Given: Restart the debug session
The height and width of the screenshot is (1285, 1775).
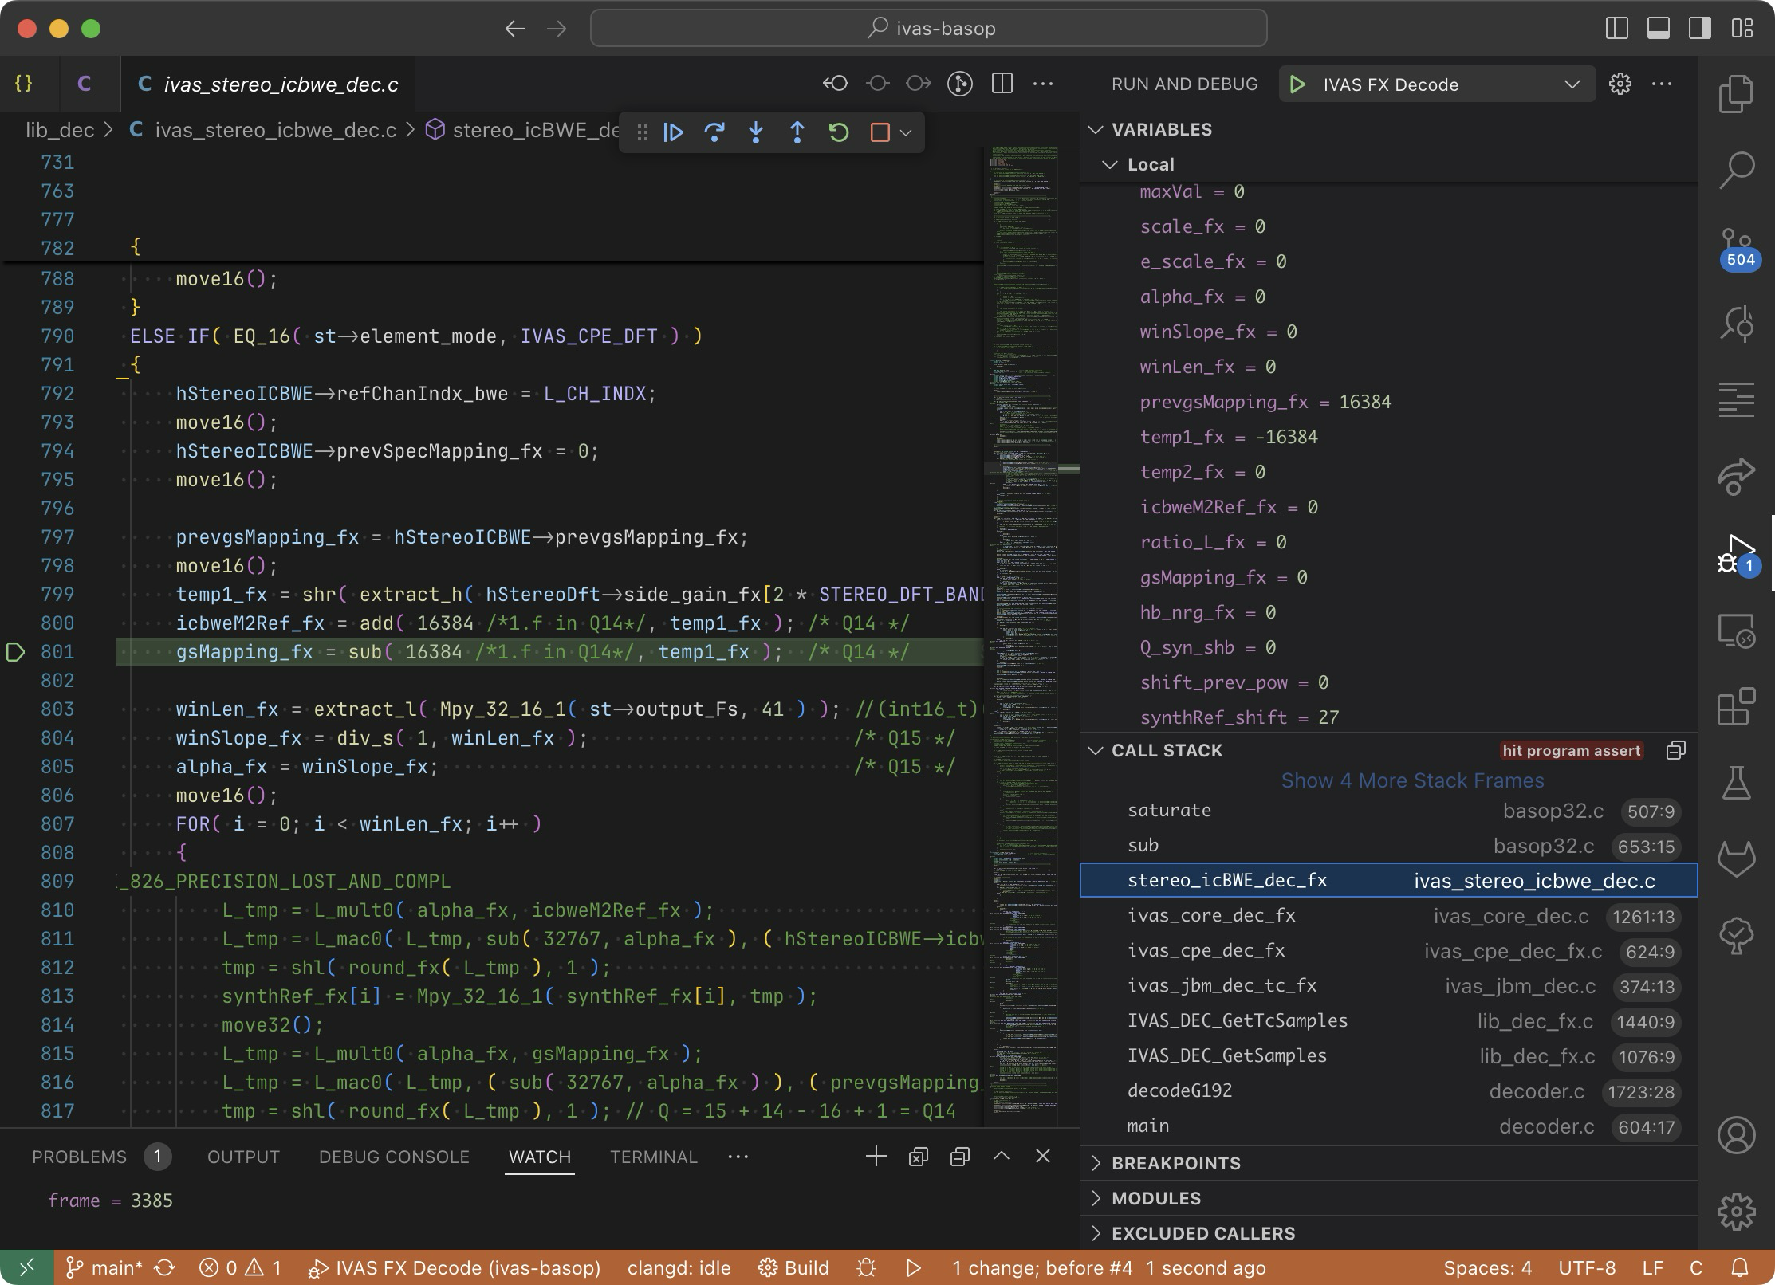Looking at the screenshot, I should point(838,132).
